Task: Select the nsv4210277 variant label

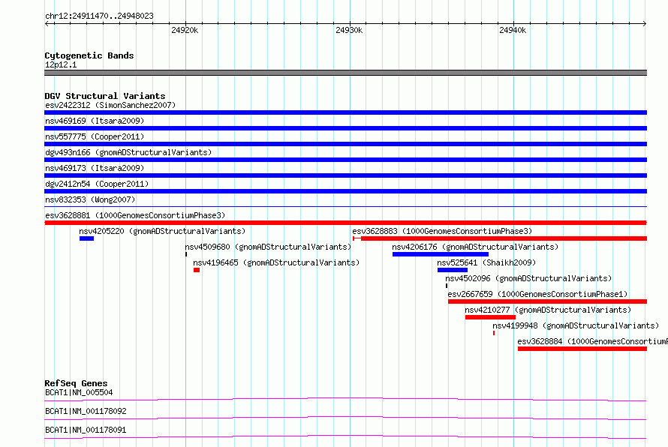Action: (548, 310)
